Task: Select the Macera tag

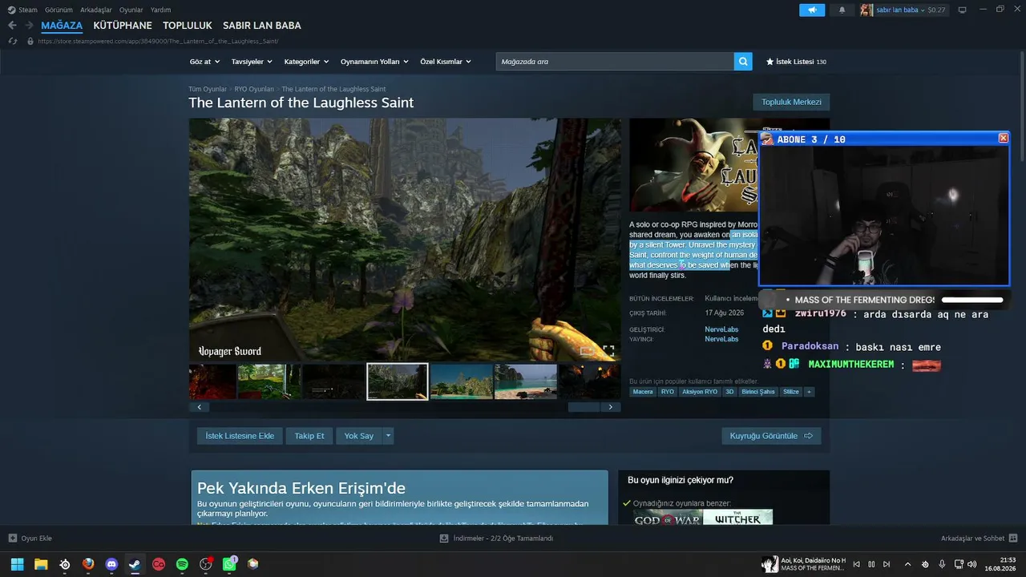Action: [643, 392]
